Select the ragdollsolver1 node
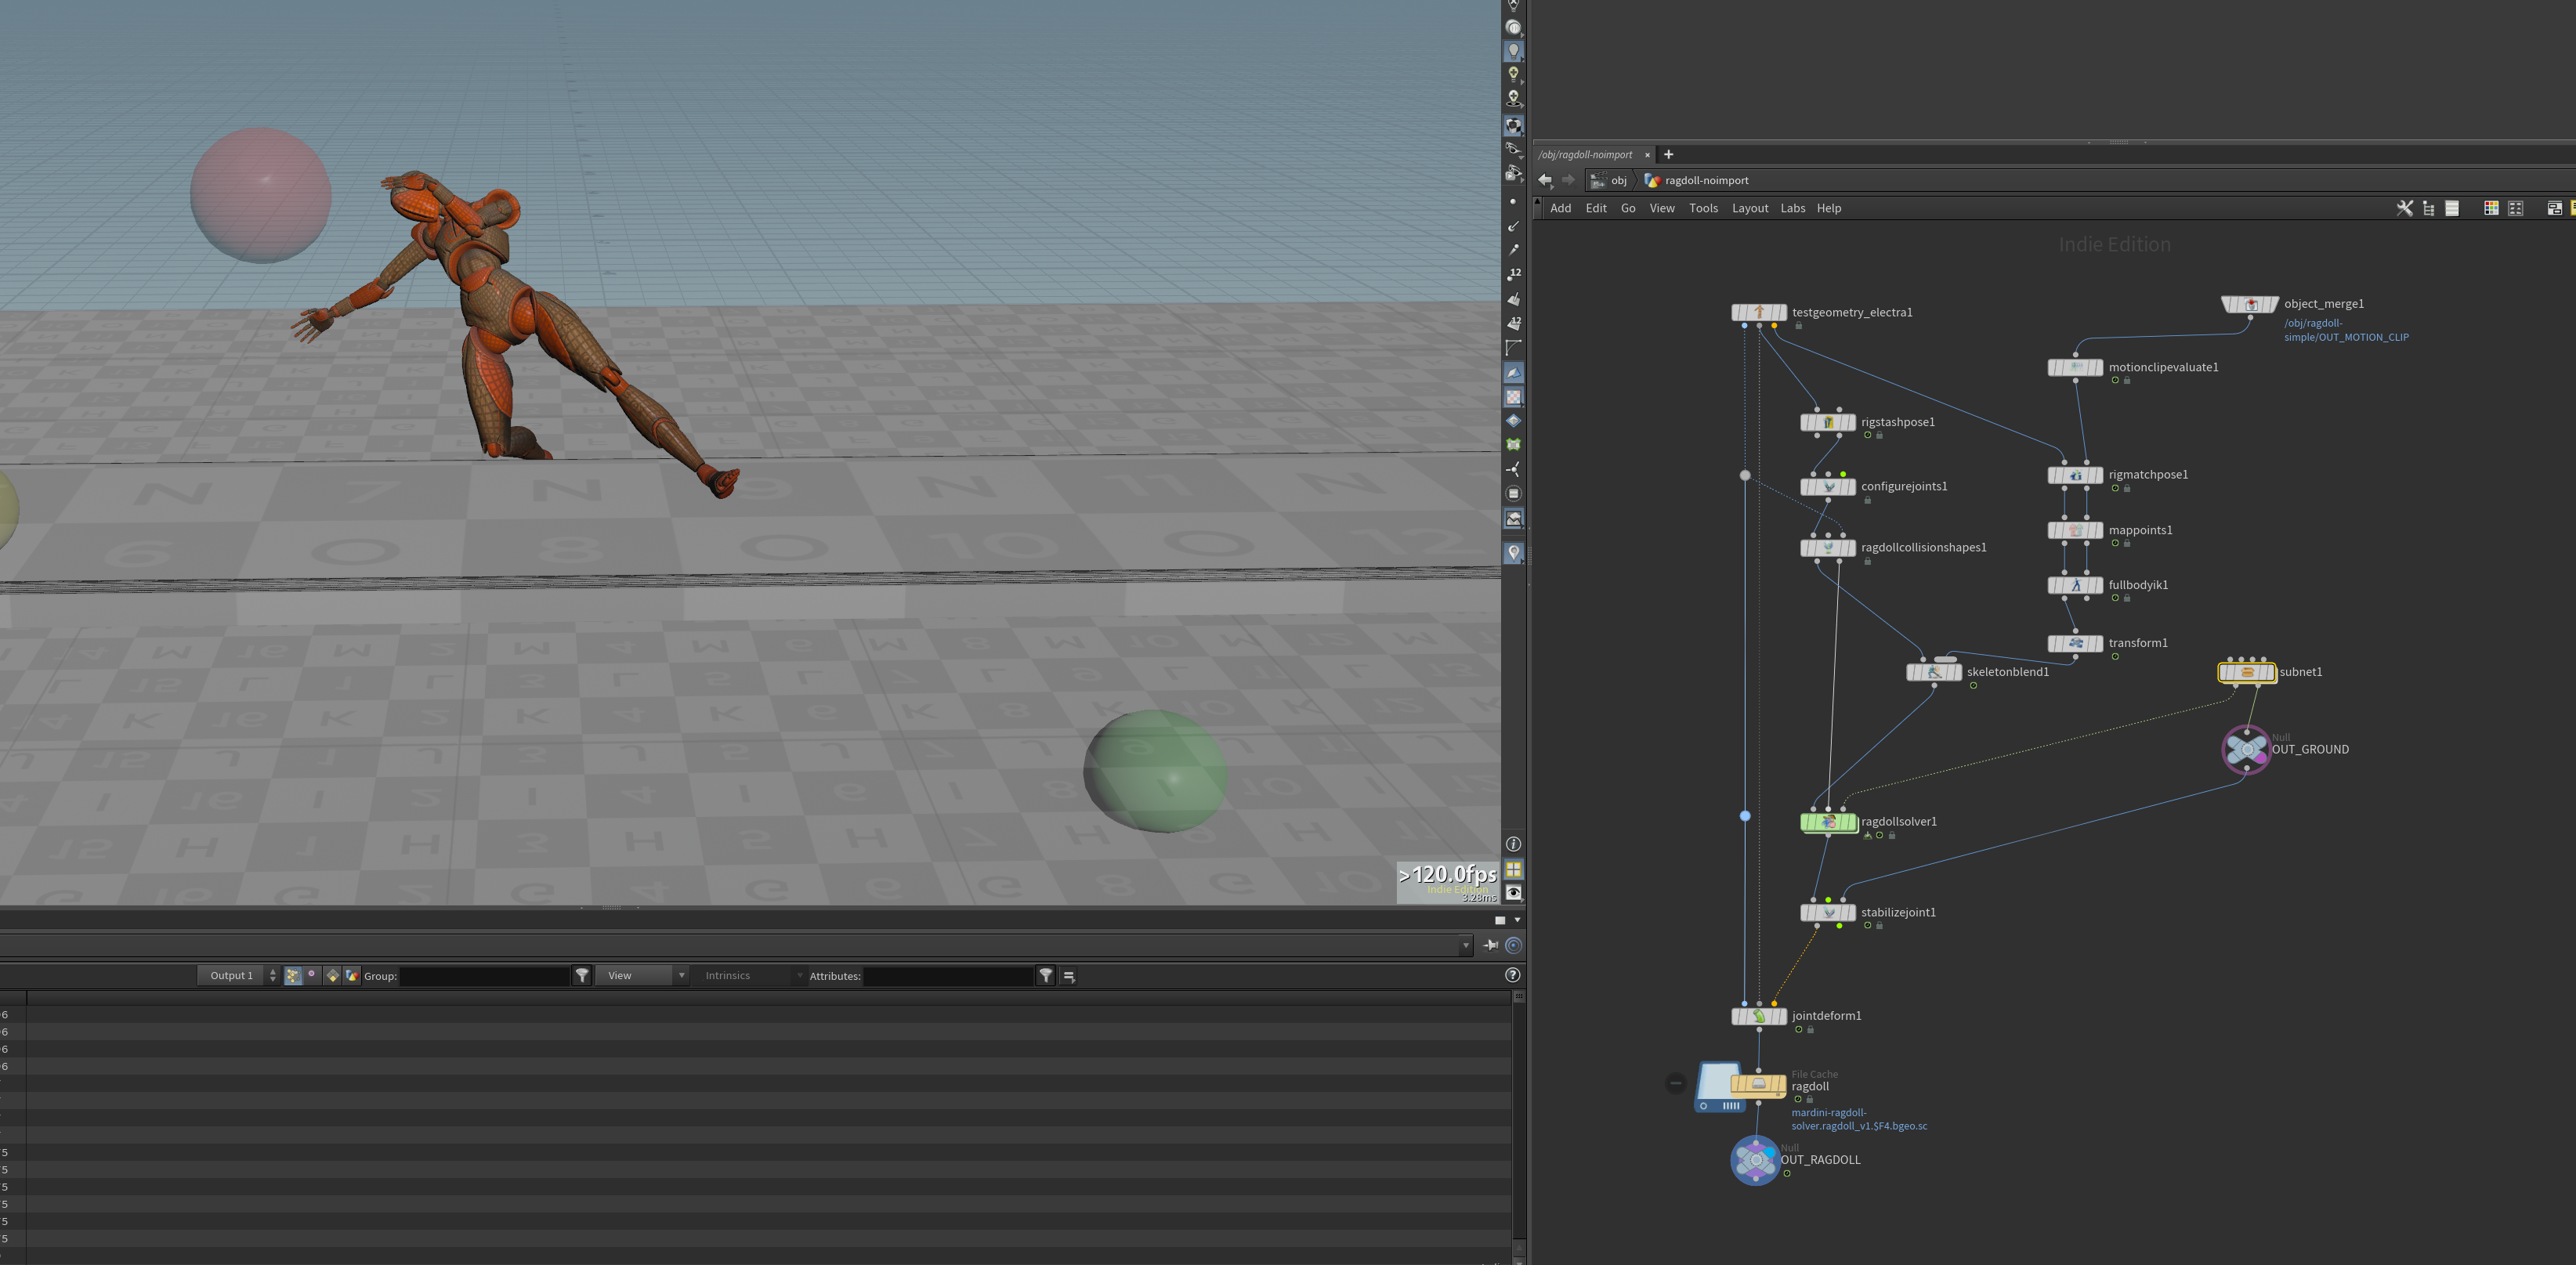Viewport: 2576px width, 1265px height. (x=1829, y=822)
